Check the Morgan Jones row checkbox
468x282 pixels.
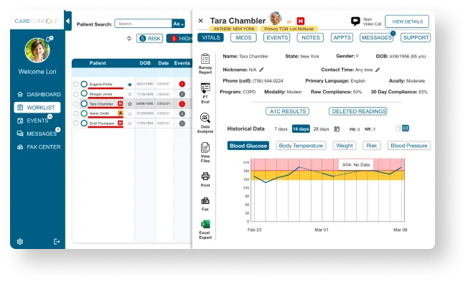[x=76, y=94]
